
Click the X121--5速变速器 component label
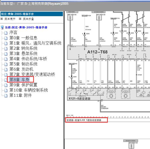click(x=80, y=99)
